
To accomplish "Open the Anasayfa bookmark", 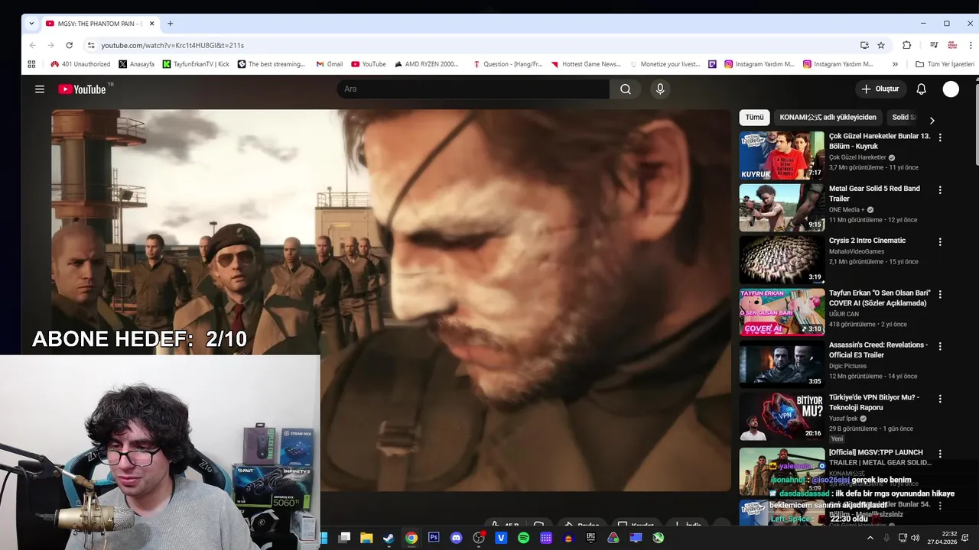I will [x=136, y=64].
